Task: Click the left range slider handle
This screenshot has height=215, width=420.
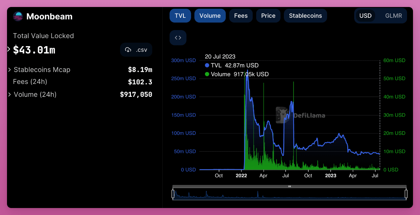Action: (173, 194)
